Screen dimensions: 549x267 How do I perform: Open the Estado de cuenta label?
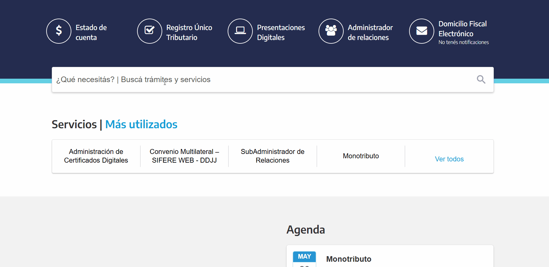(91, 33)
